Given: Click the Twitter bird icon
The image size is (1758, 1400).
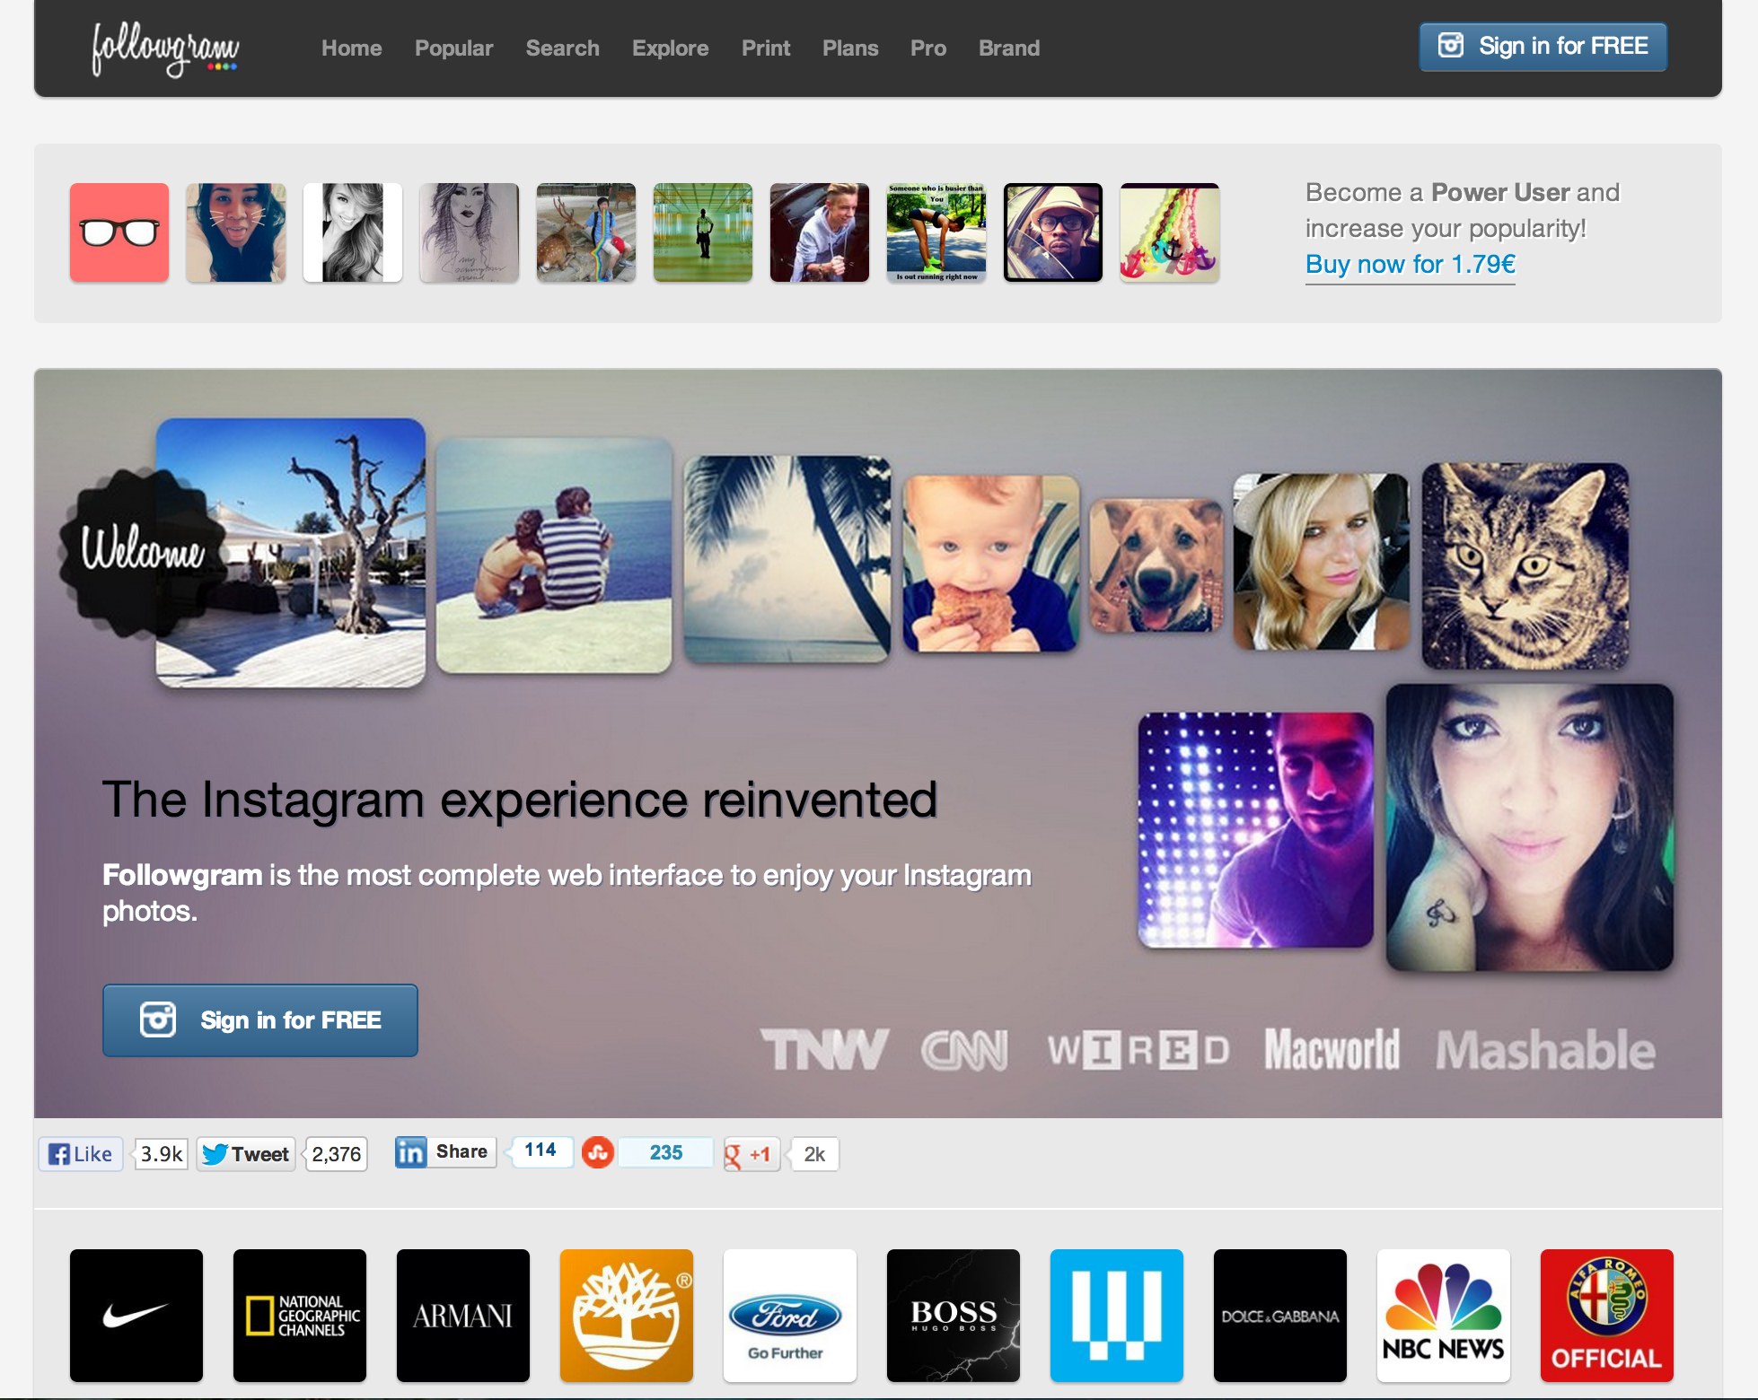Looking at the screenshot, I should [215, 1154].
